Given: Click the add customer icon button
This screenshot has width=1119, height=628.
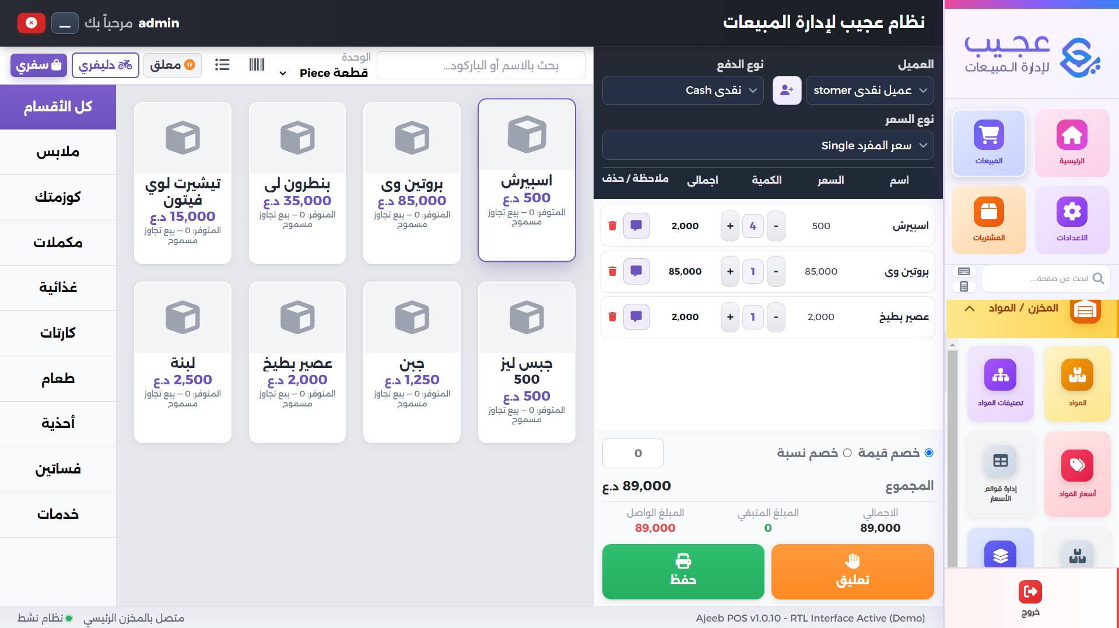Looking at the screenshot, I should [x=787, y=90].
